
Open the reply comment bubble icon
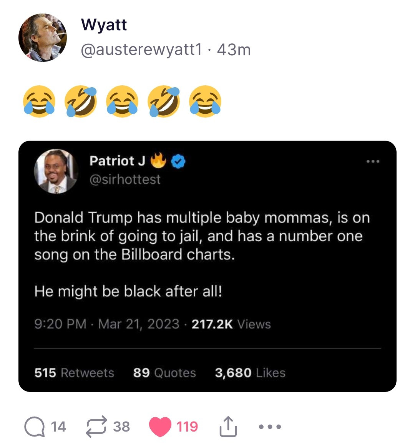pyautogui.click(x=35, y=427)
